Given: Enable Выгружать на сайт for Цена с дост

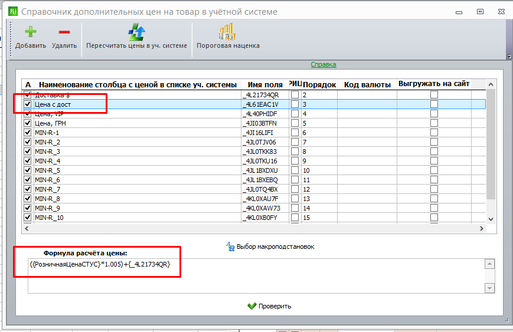Looking at the screenshot, I should pos(434,104).
